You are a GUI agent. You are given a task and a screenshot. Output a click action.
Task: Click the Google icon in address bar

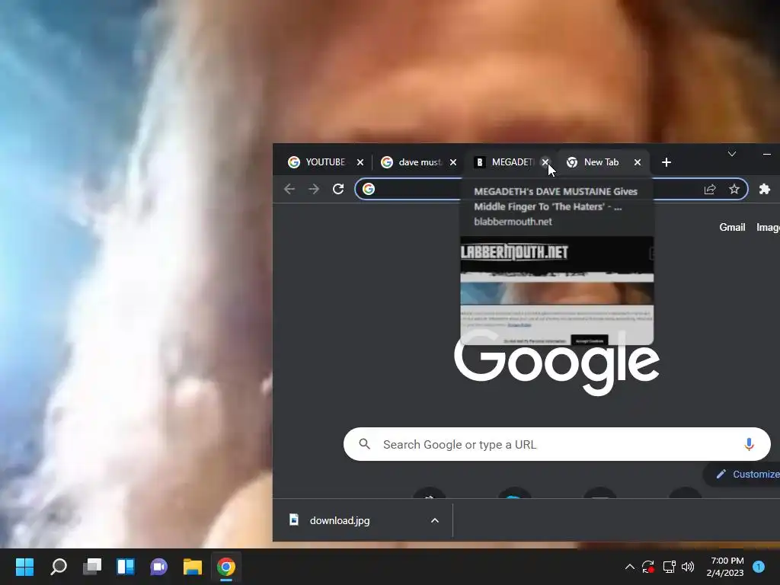coord(369,189)
